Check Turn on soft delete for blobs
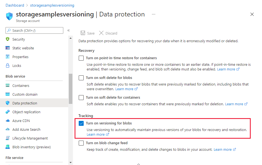The image size is (262, 165). 81,78
